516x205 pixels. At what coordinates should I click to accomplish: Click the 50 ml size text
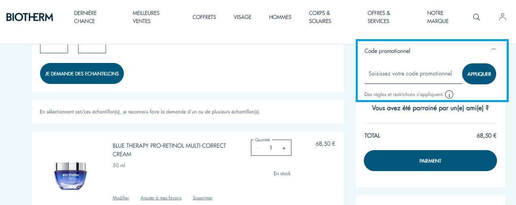(x=119, y=165)
